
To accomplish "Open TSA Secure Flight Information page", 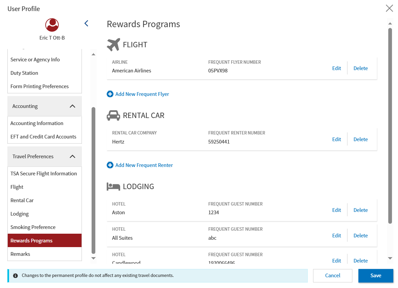I will pos(44,174).
